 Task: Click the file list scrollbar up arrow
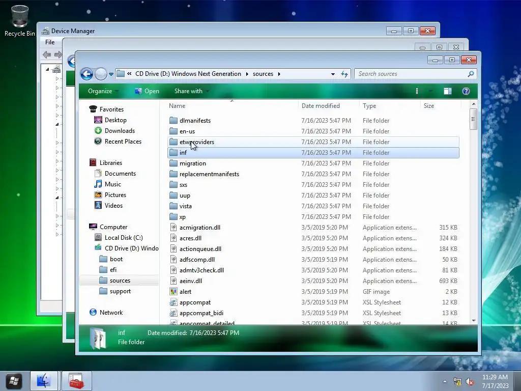474,104
